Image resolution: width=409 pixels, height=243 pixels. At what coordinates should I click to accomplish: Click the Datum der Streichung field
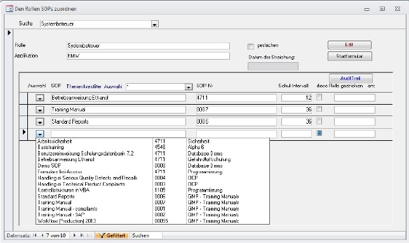(273, 66)
